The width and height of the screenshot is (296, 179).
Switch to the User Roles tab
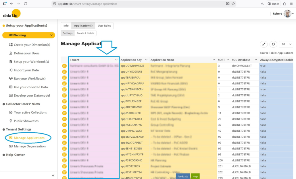pyautogui.click(x=104, y=26)
